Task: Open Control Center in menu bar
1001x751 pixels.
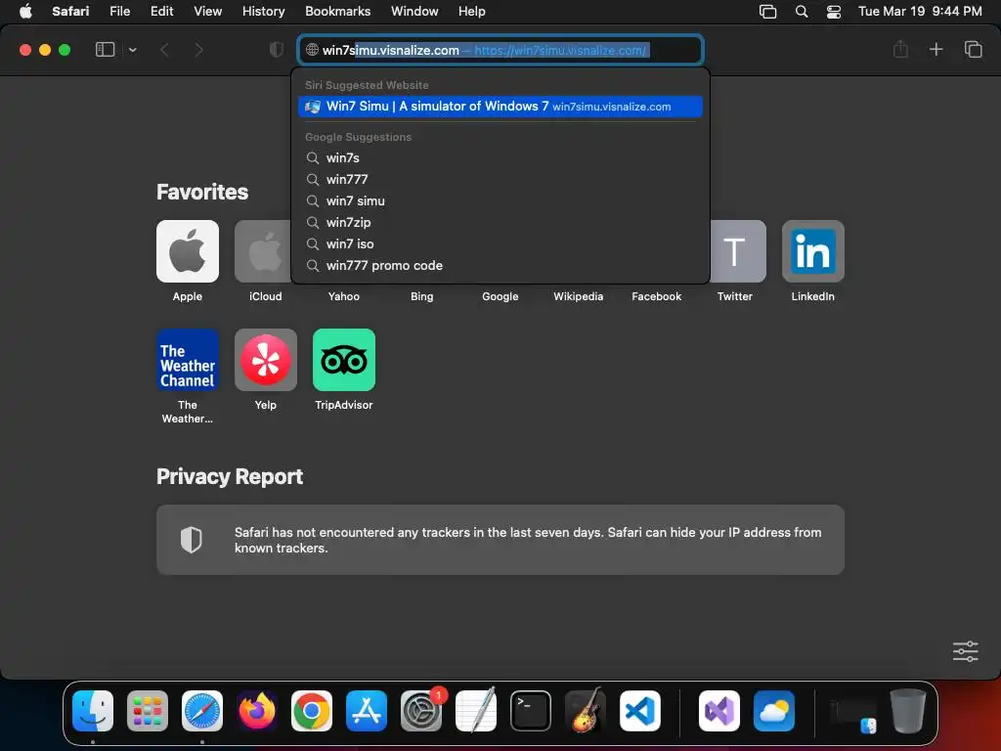Action: pos(833,11)
